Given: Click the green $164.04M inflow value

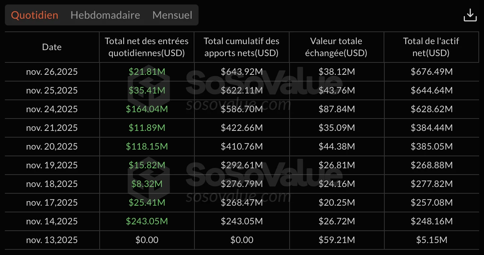Looking at the screenshot, I should (x=146, y=109).
